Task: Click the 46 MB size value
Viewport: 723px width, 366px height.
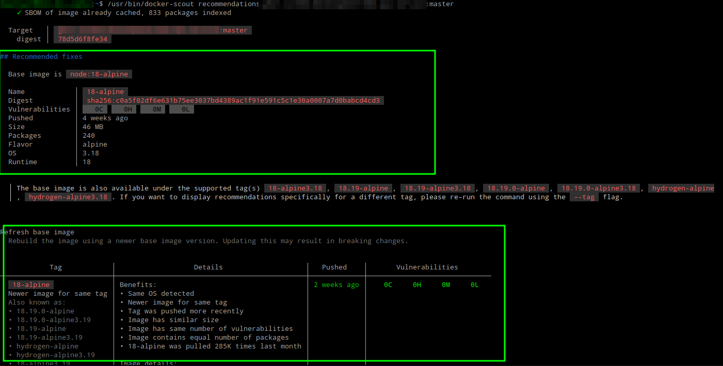Action: (x=93, y=127)
